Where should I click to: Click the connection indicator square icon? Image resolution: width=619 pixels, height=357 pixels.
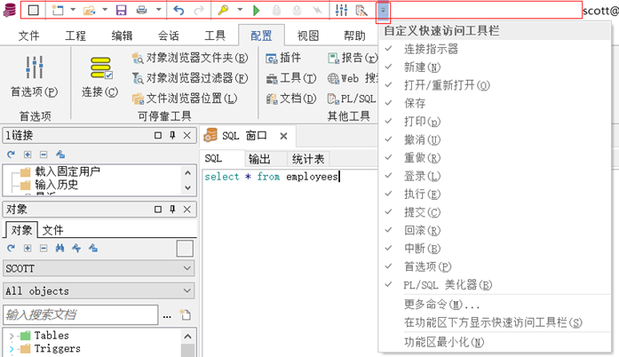34,11
